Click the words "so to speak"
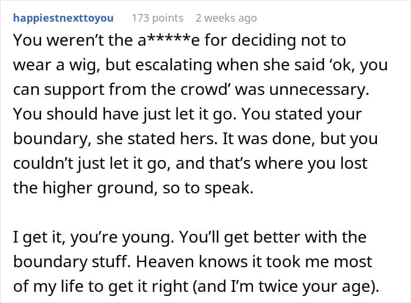This screenshot has height=303, width=411. [208, 188]
